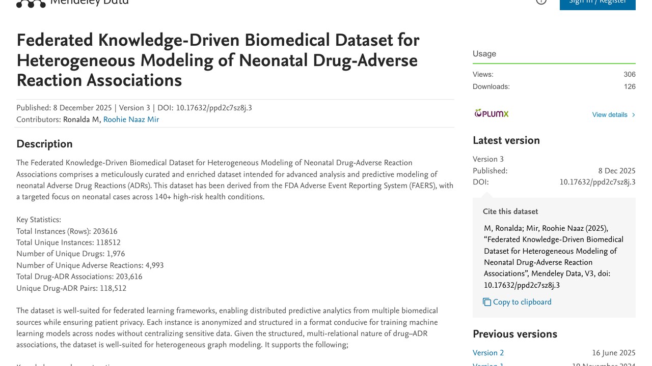Click the DOI under Latest version
Screen dimensions: 652x366
coord(597,182)
